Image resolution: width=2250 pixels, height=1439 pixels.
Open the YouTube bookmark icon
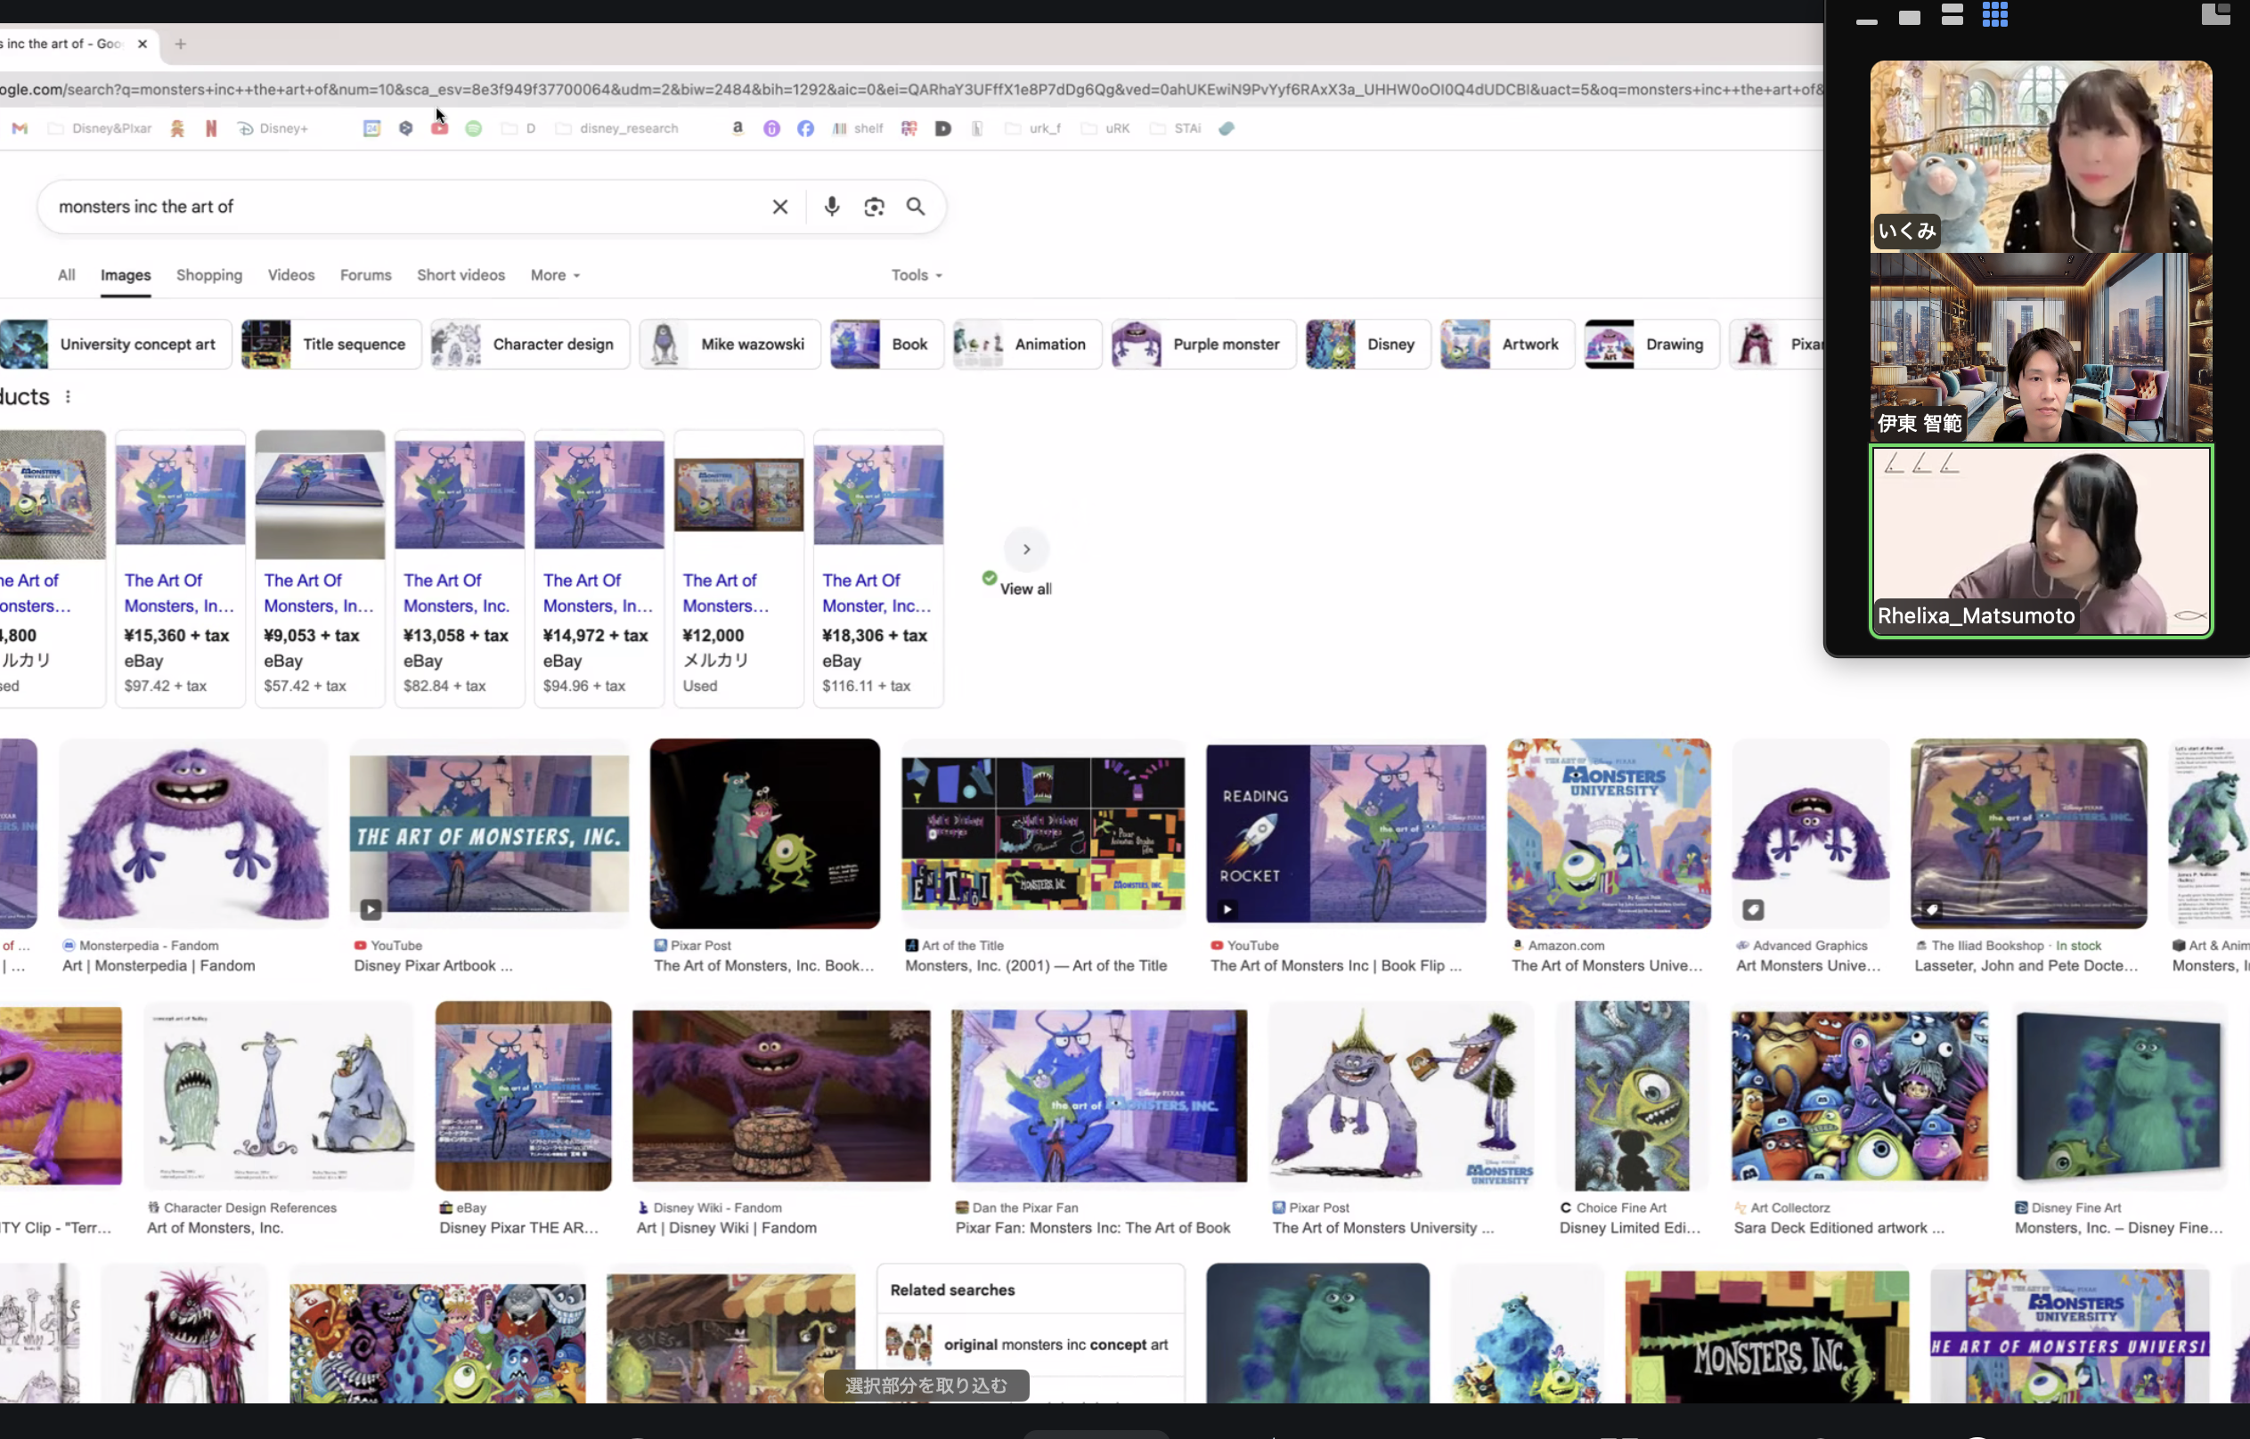(x=439, y=128)
